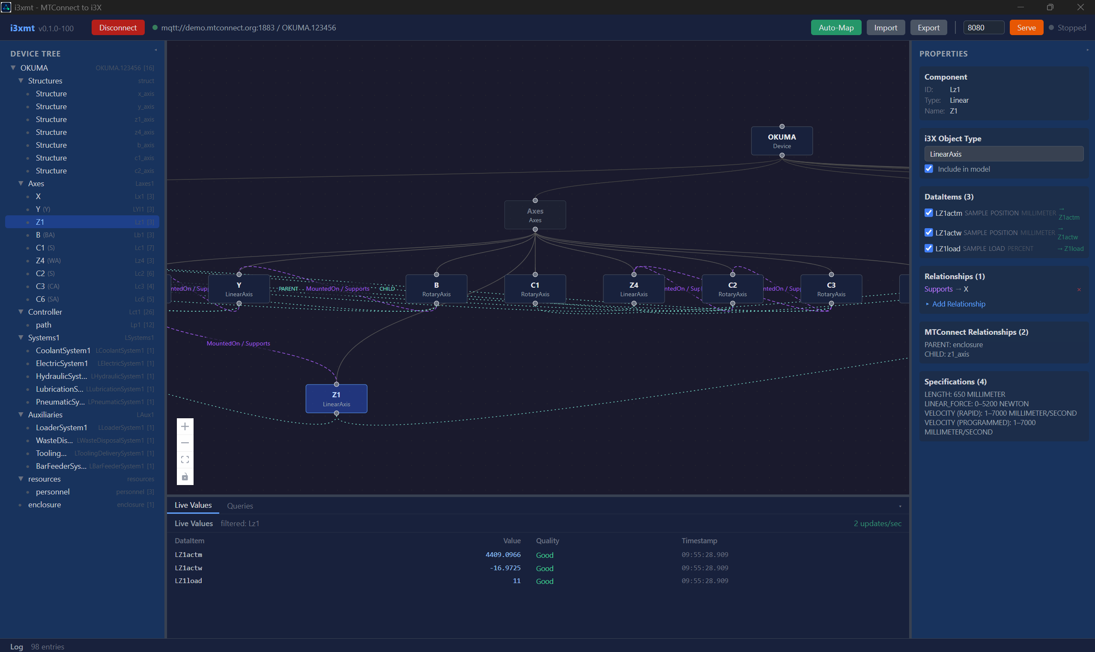Viewport: 1095px width, 652px height.
Task: Open the Live Values panel dropdown arrow
Action: pyautogui.click(x=900, y=506)
